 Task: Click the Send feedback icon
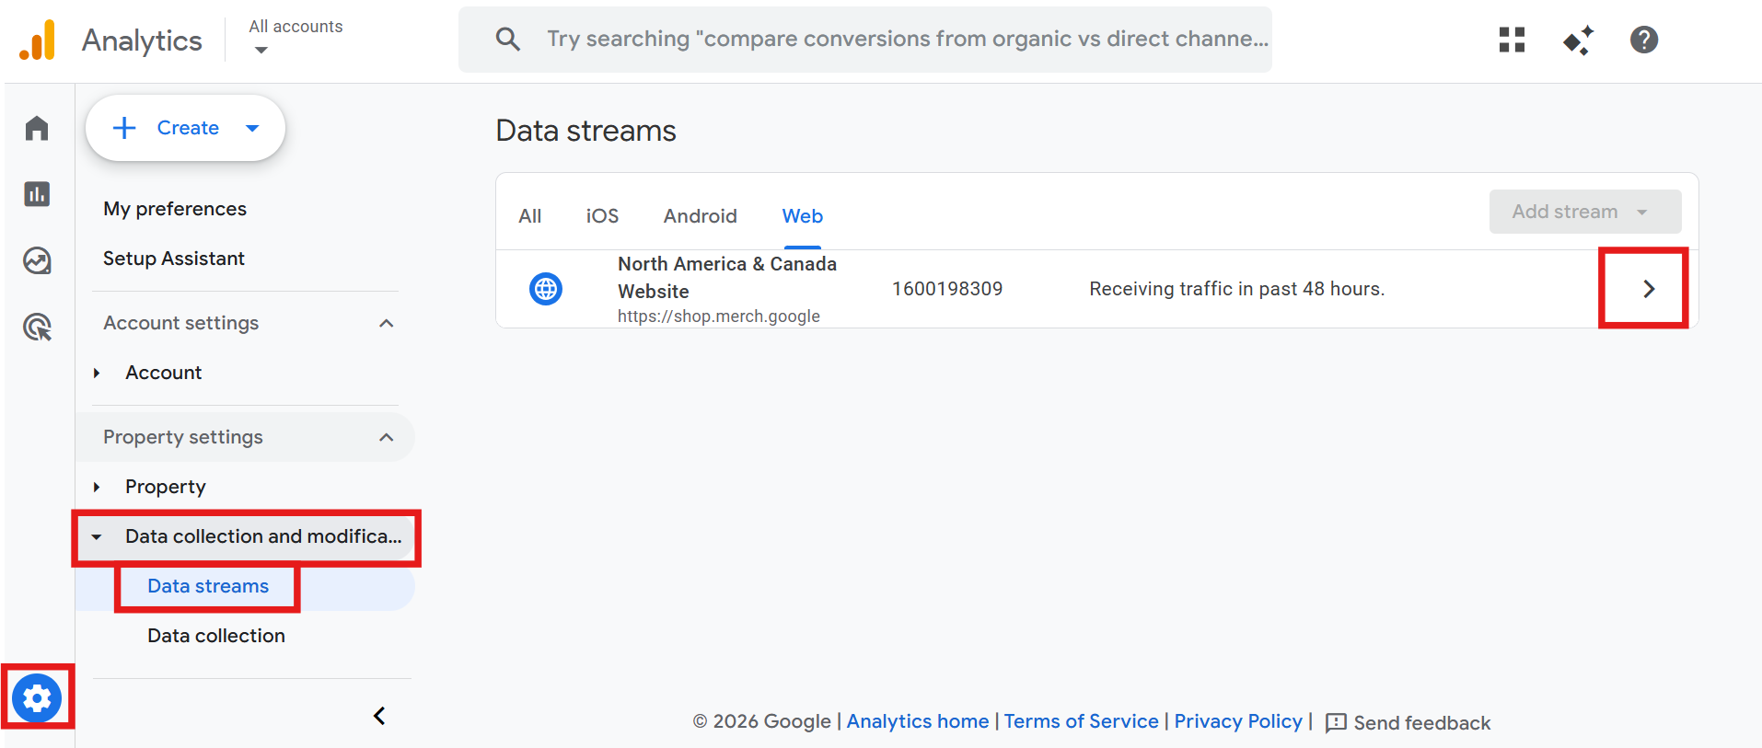click(x=1336, y=723)
